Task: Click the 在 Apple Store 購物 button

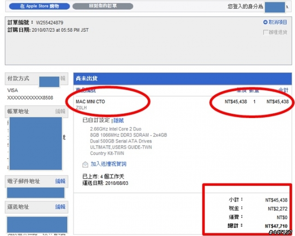Action: coord(39,6)
